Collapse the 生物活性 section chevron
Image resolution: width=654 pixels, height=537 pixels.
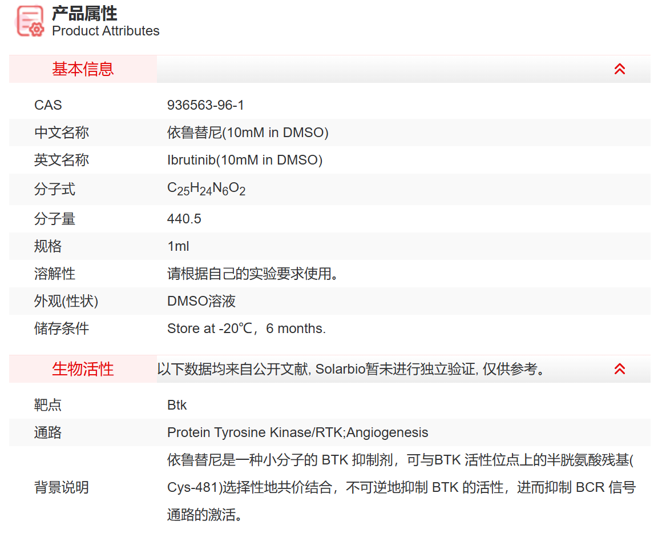[x=619, y=368]
